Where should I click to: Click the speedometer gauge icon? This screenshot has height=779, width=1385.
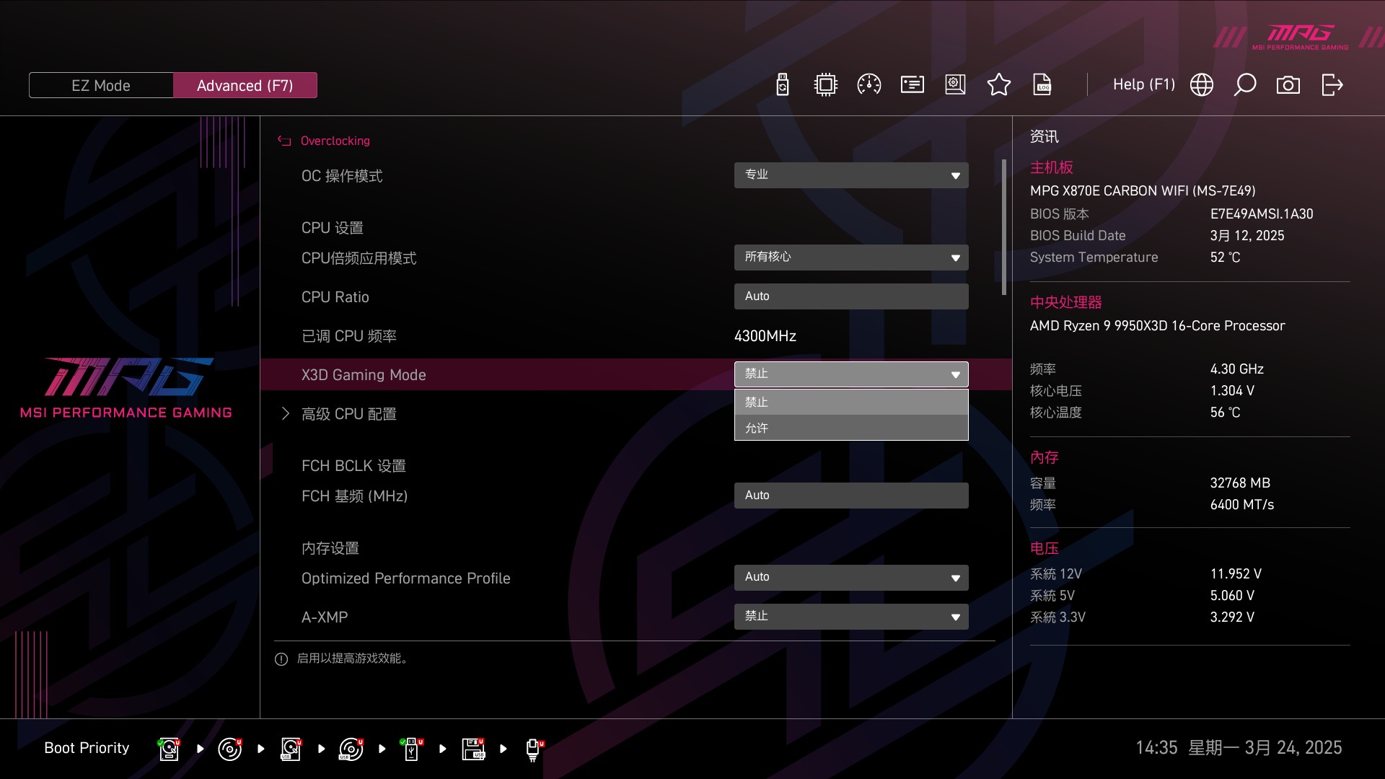(x=869, y=85)
